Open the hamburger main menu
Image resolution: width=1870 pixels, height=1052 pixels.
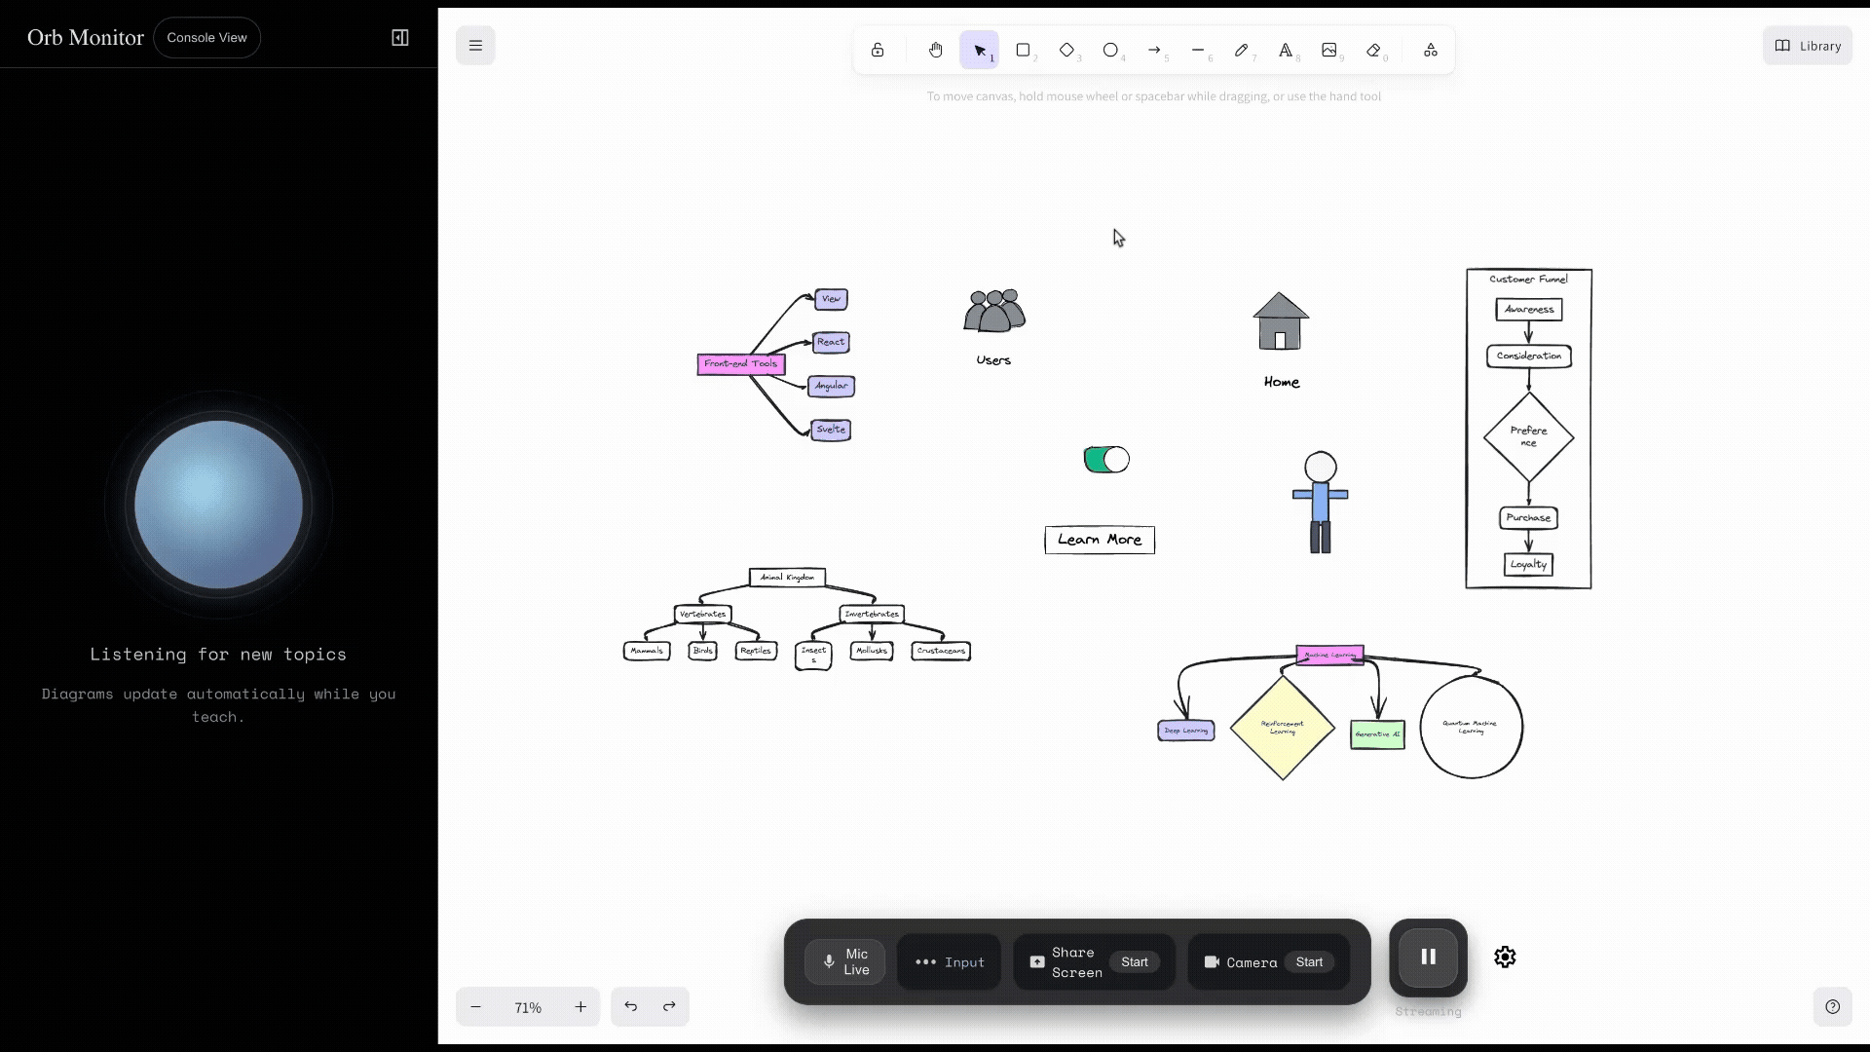tap(475, 46)
